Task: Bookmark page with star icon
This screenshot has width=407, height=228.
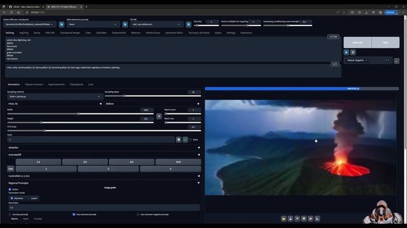Action: pos(344,13)
